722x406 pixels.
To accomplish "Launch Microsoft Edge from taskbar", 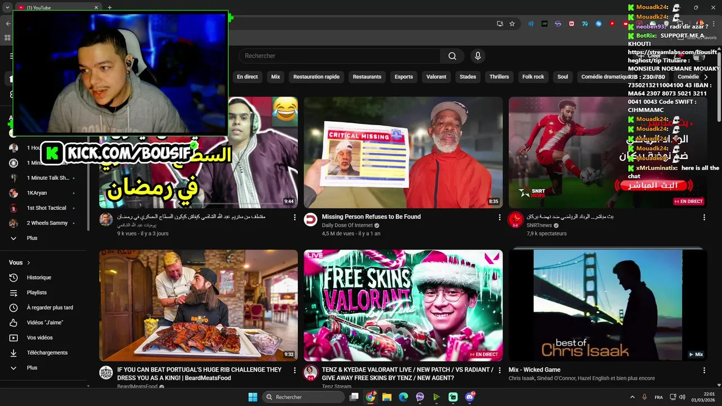I will (x=403, y=397).
